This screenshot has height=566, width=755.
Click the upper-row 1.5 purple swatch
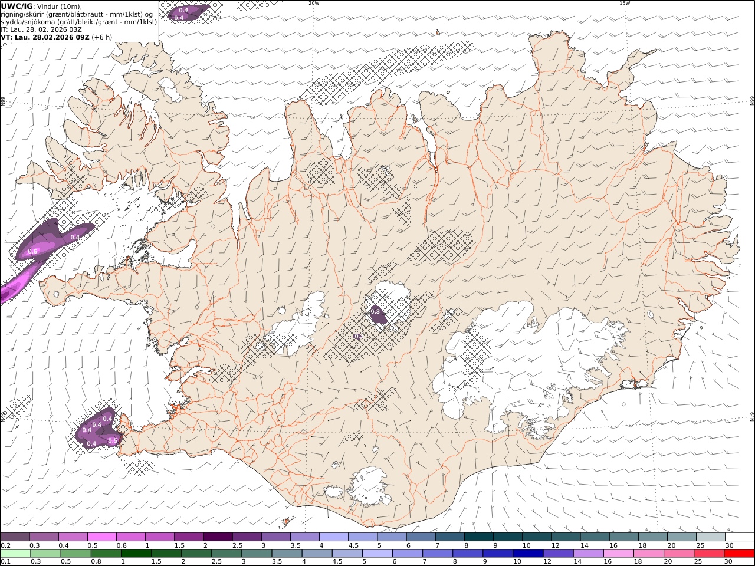189,537
